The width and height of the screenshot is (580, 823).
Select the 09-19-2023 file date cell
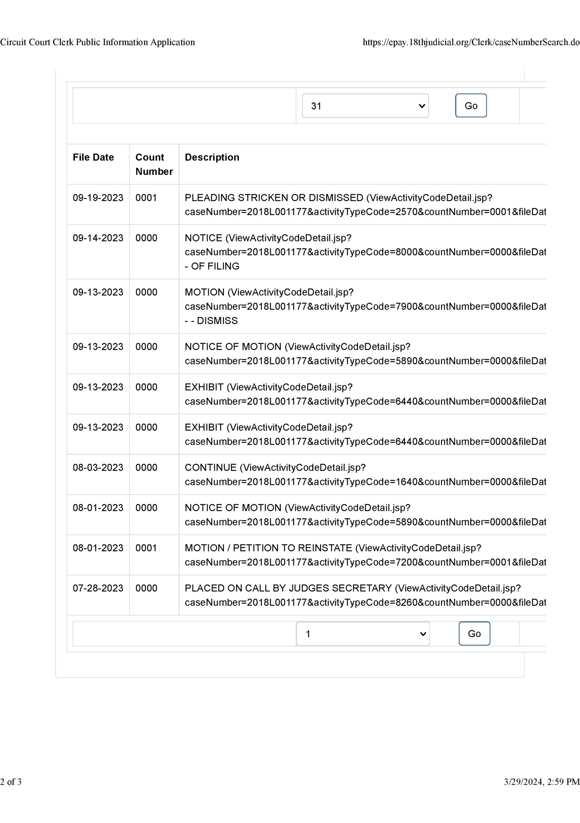click(x=98, y=198)
